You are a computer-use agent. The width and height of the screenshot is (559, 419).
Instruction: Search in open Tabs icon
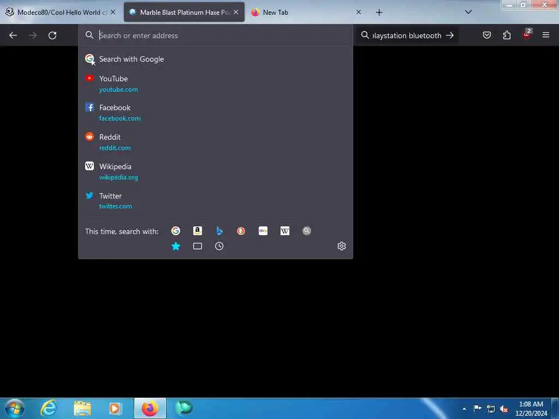point(198,246)
